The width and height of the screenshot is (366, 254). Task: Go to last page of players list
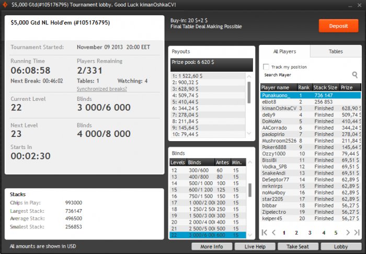point(357,233)
